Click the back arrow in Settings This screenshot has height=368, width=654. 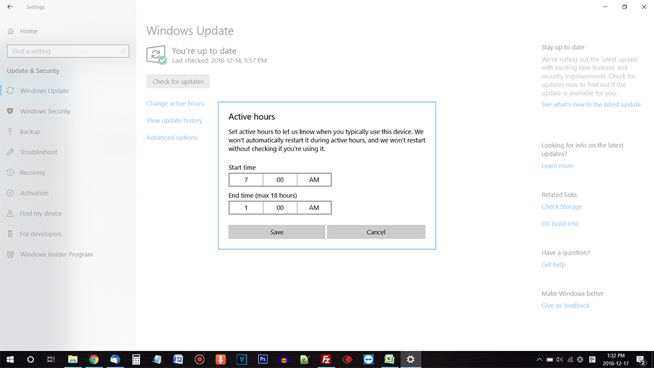tap(10, 7)
